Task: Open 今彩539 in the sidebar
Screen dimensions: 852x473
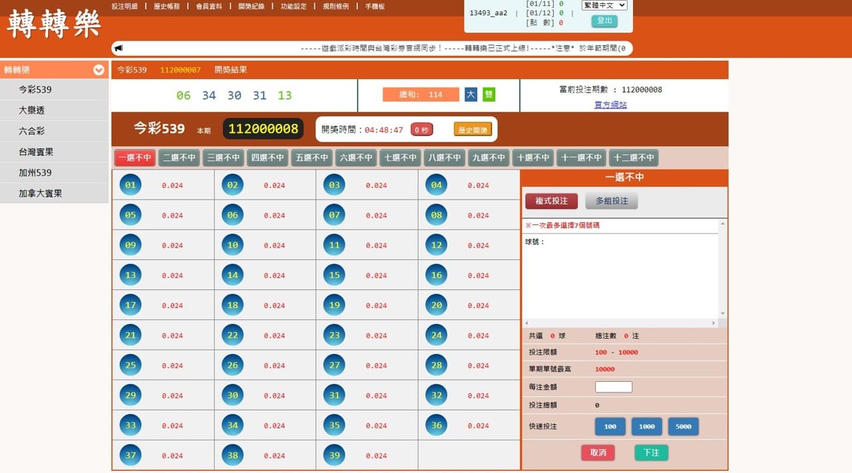Action: 54,90
